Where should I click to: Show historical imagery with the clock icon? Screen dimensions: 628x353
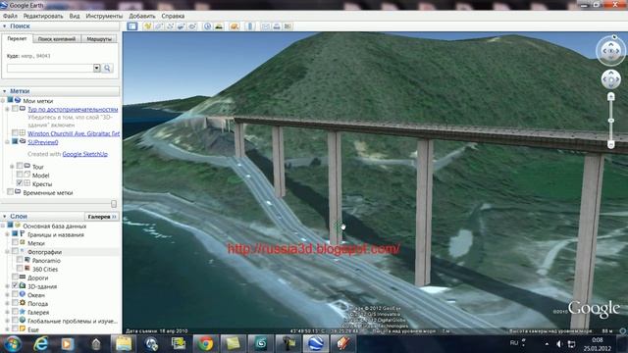207,26
